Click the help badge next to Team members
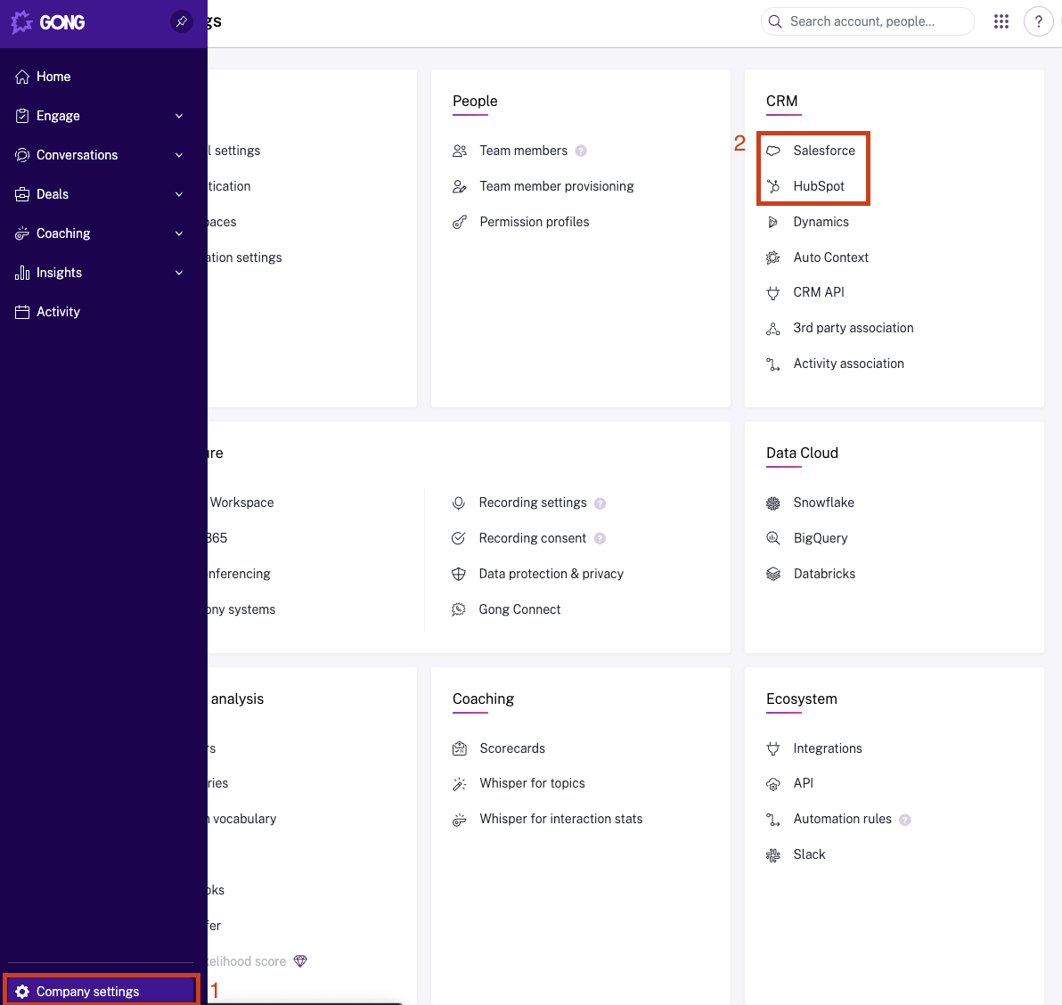 (x=580, y=151)
